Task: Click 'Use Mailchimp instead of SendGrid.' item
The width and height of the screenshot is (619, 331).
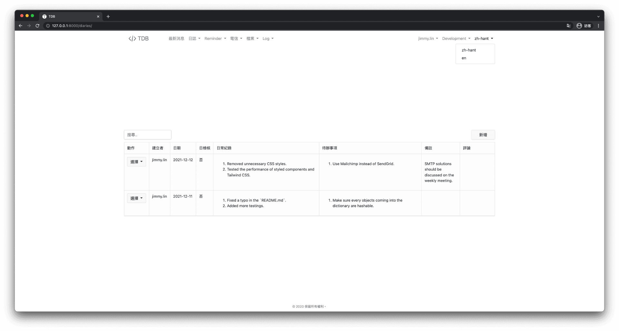Action: coord(363,164)
